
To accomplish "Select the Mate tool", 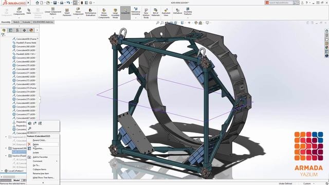I will coord(29,11).
